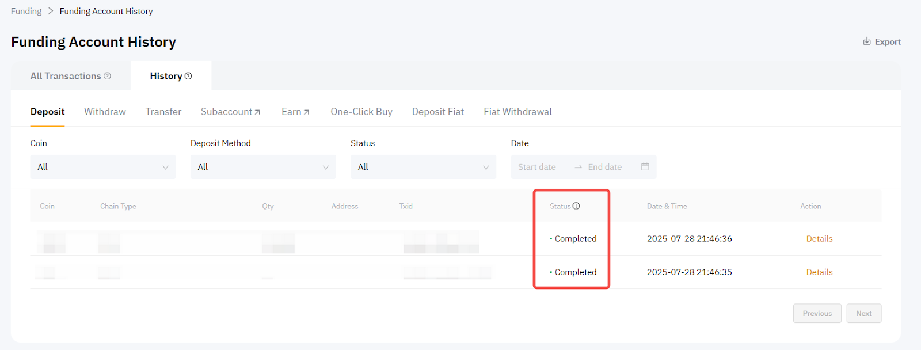Go to the Fiat Withdrawal tab

click(x=517, y=112)
